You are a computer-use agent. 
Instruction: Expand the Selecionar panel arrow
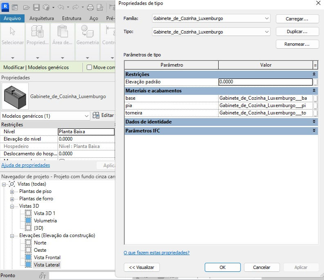click(x=13, y=58)
